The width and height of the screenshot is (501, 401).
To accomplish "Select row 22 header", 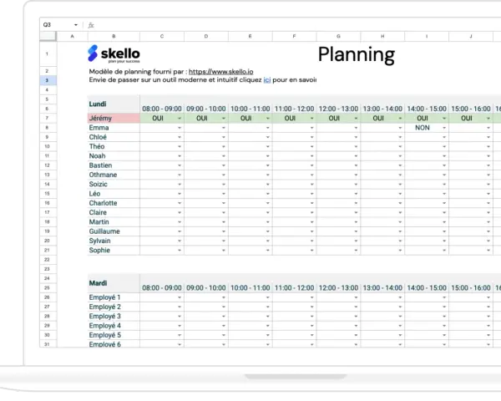I will (x=48, y=260).
